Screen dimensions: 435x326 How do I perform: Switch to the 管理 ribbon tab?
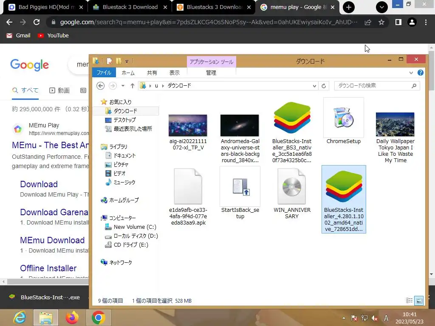click(211, 73)
